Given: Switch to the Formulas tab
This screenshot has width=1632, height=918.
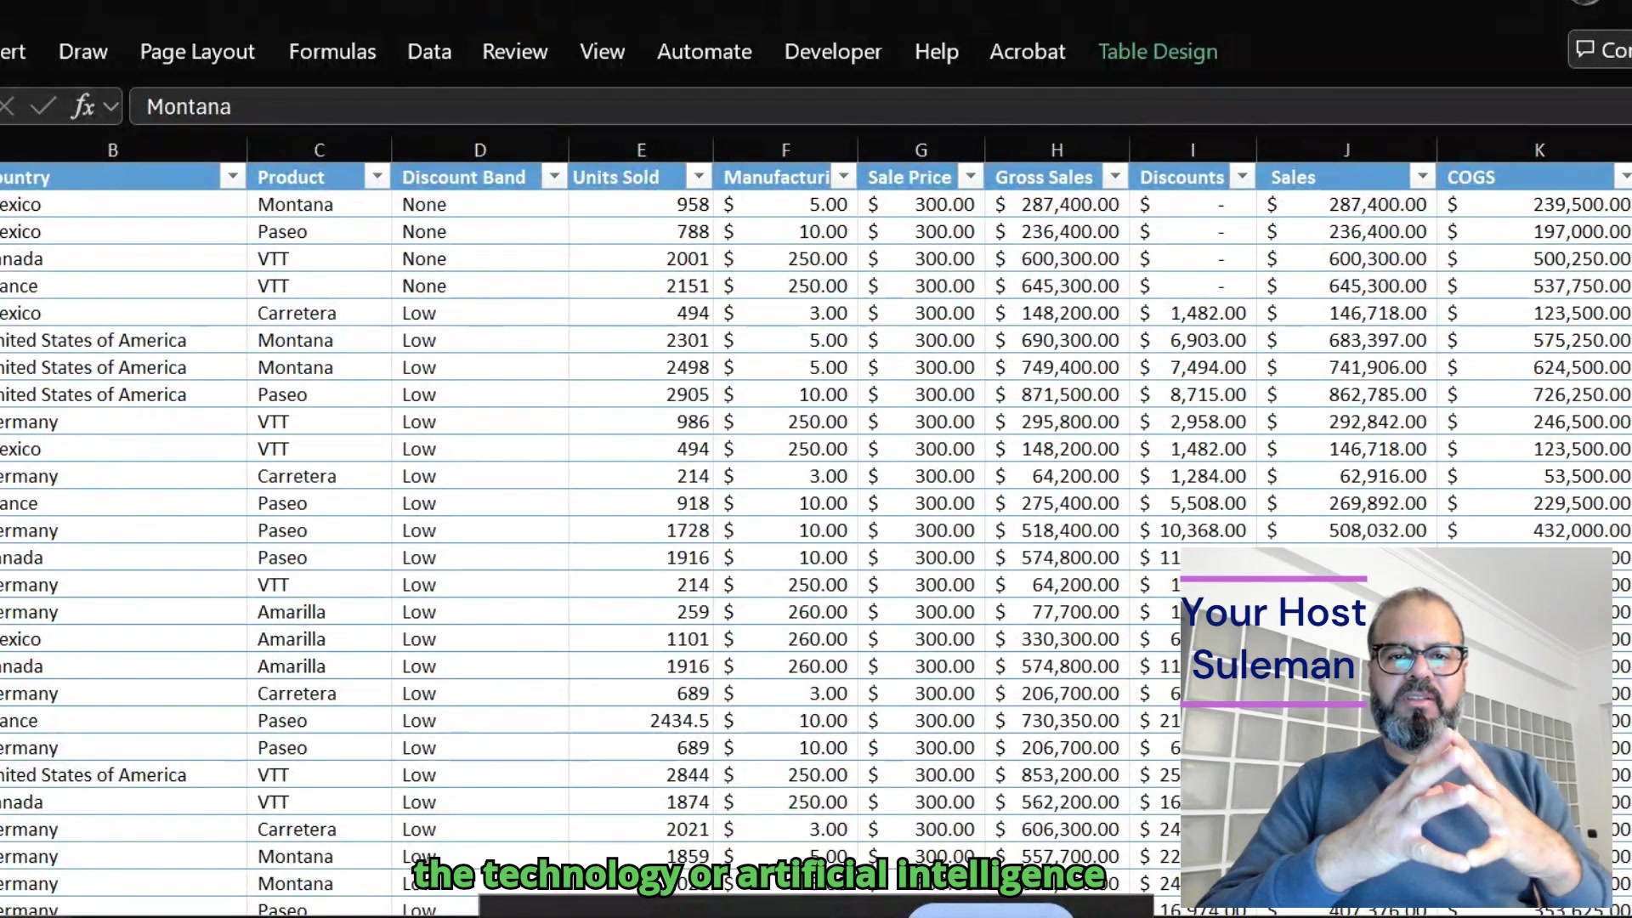Looking at the screenshot, I should coord(332,52).
